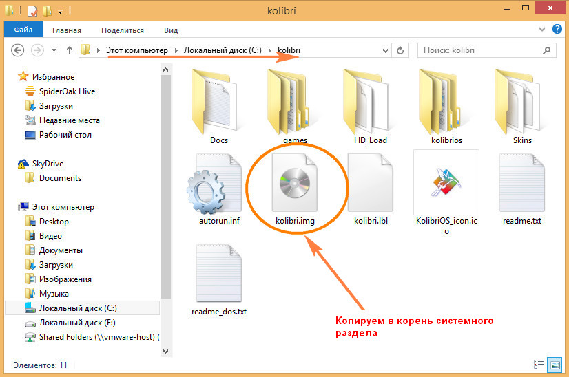569x377 pixels.
Task: Select the readme.txt file
Action: tap(522, 188)
